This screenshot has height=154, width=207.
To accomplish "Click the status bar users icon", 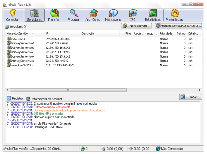I will click(x=83, y=149).
